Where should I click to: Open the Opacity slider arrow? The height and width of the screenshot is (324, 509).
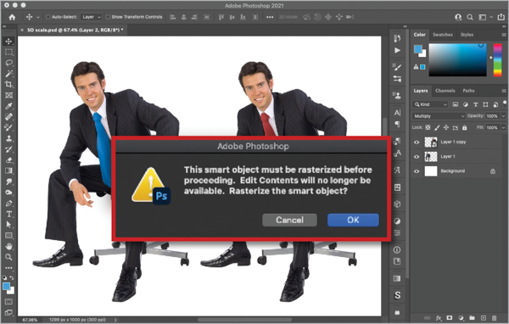click(x=503, y=116)
